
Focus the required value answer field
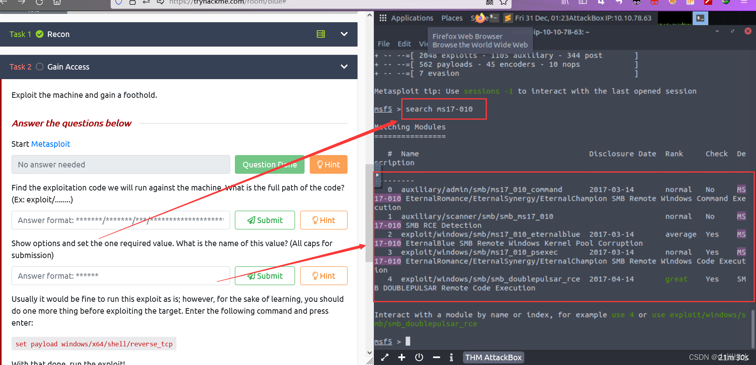click(x=121, y=276)
